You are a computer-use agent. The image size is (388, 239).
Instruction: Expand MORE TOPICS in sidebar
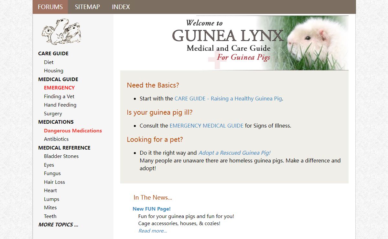(x=58, y=224)
